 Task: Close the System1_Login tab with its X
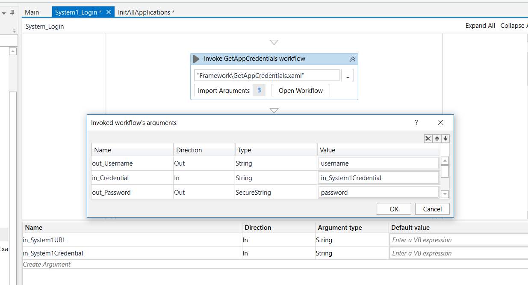[x=109, y=12]
